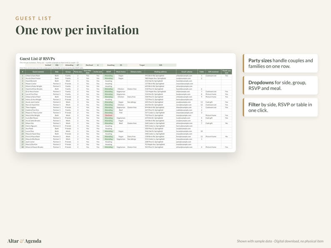The height and width of the screenshot is (248, 331).
Task: Click the 'Guest List & RSVPs' sheet title
Action: [x=37, y=59]
